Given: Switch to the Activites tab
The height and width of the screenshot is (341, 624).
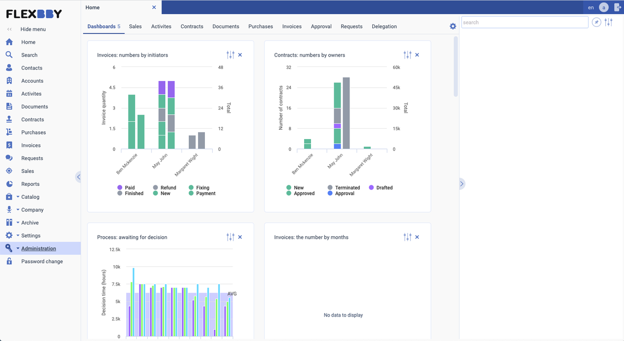Looking at the screenshot, I should click(161, 26).
